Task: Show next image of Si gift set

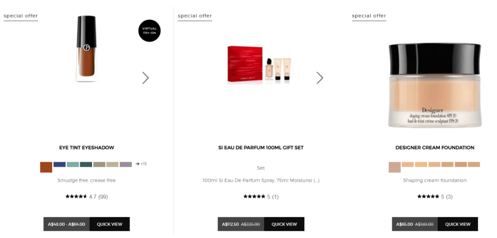Action: click(320, 78)
